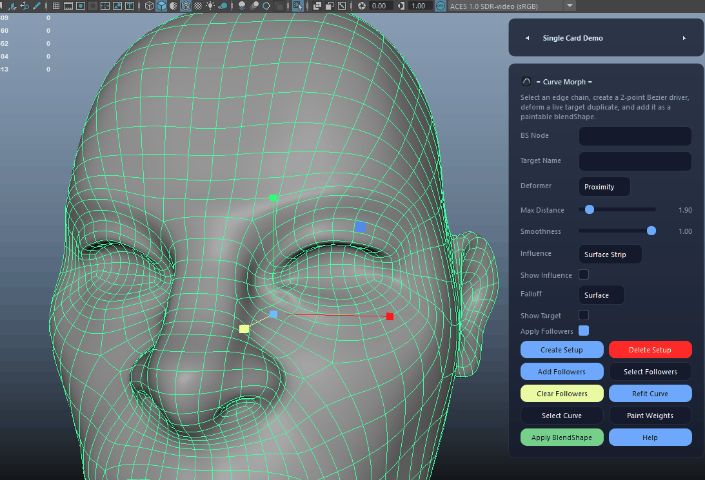
Task: Click the isolate select icon
Action: click(x=297, y=6)
